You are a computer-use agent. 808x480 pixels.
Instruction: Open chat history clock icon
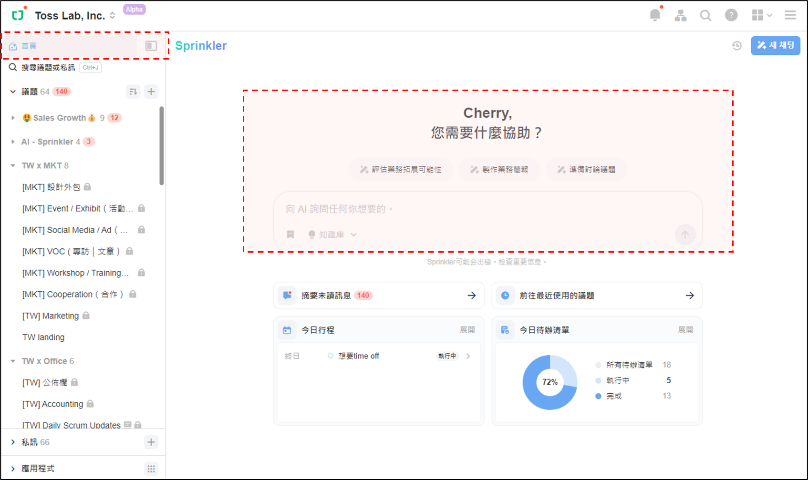click(x=737, y=46)
